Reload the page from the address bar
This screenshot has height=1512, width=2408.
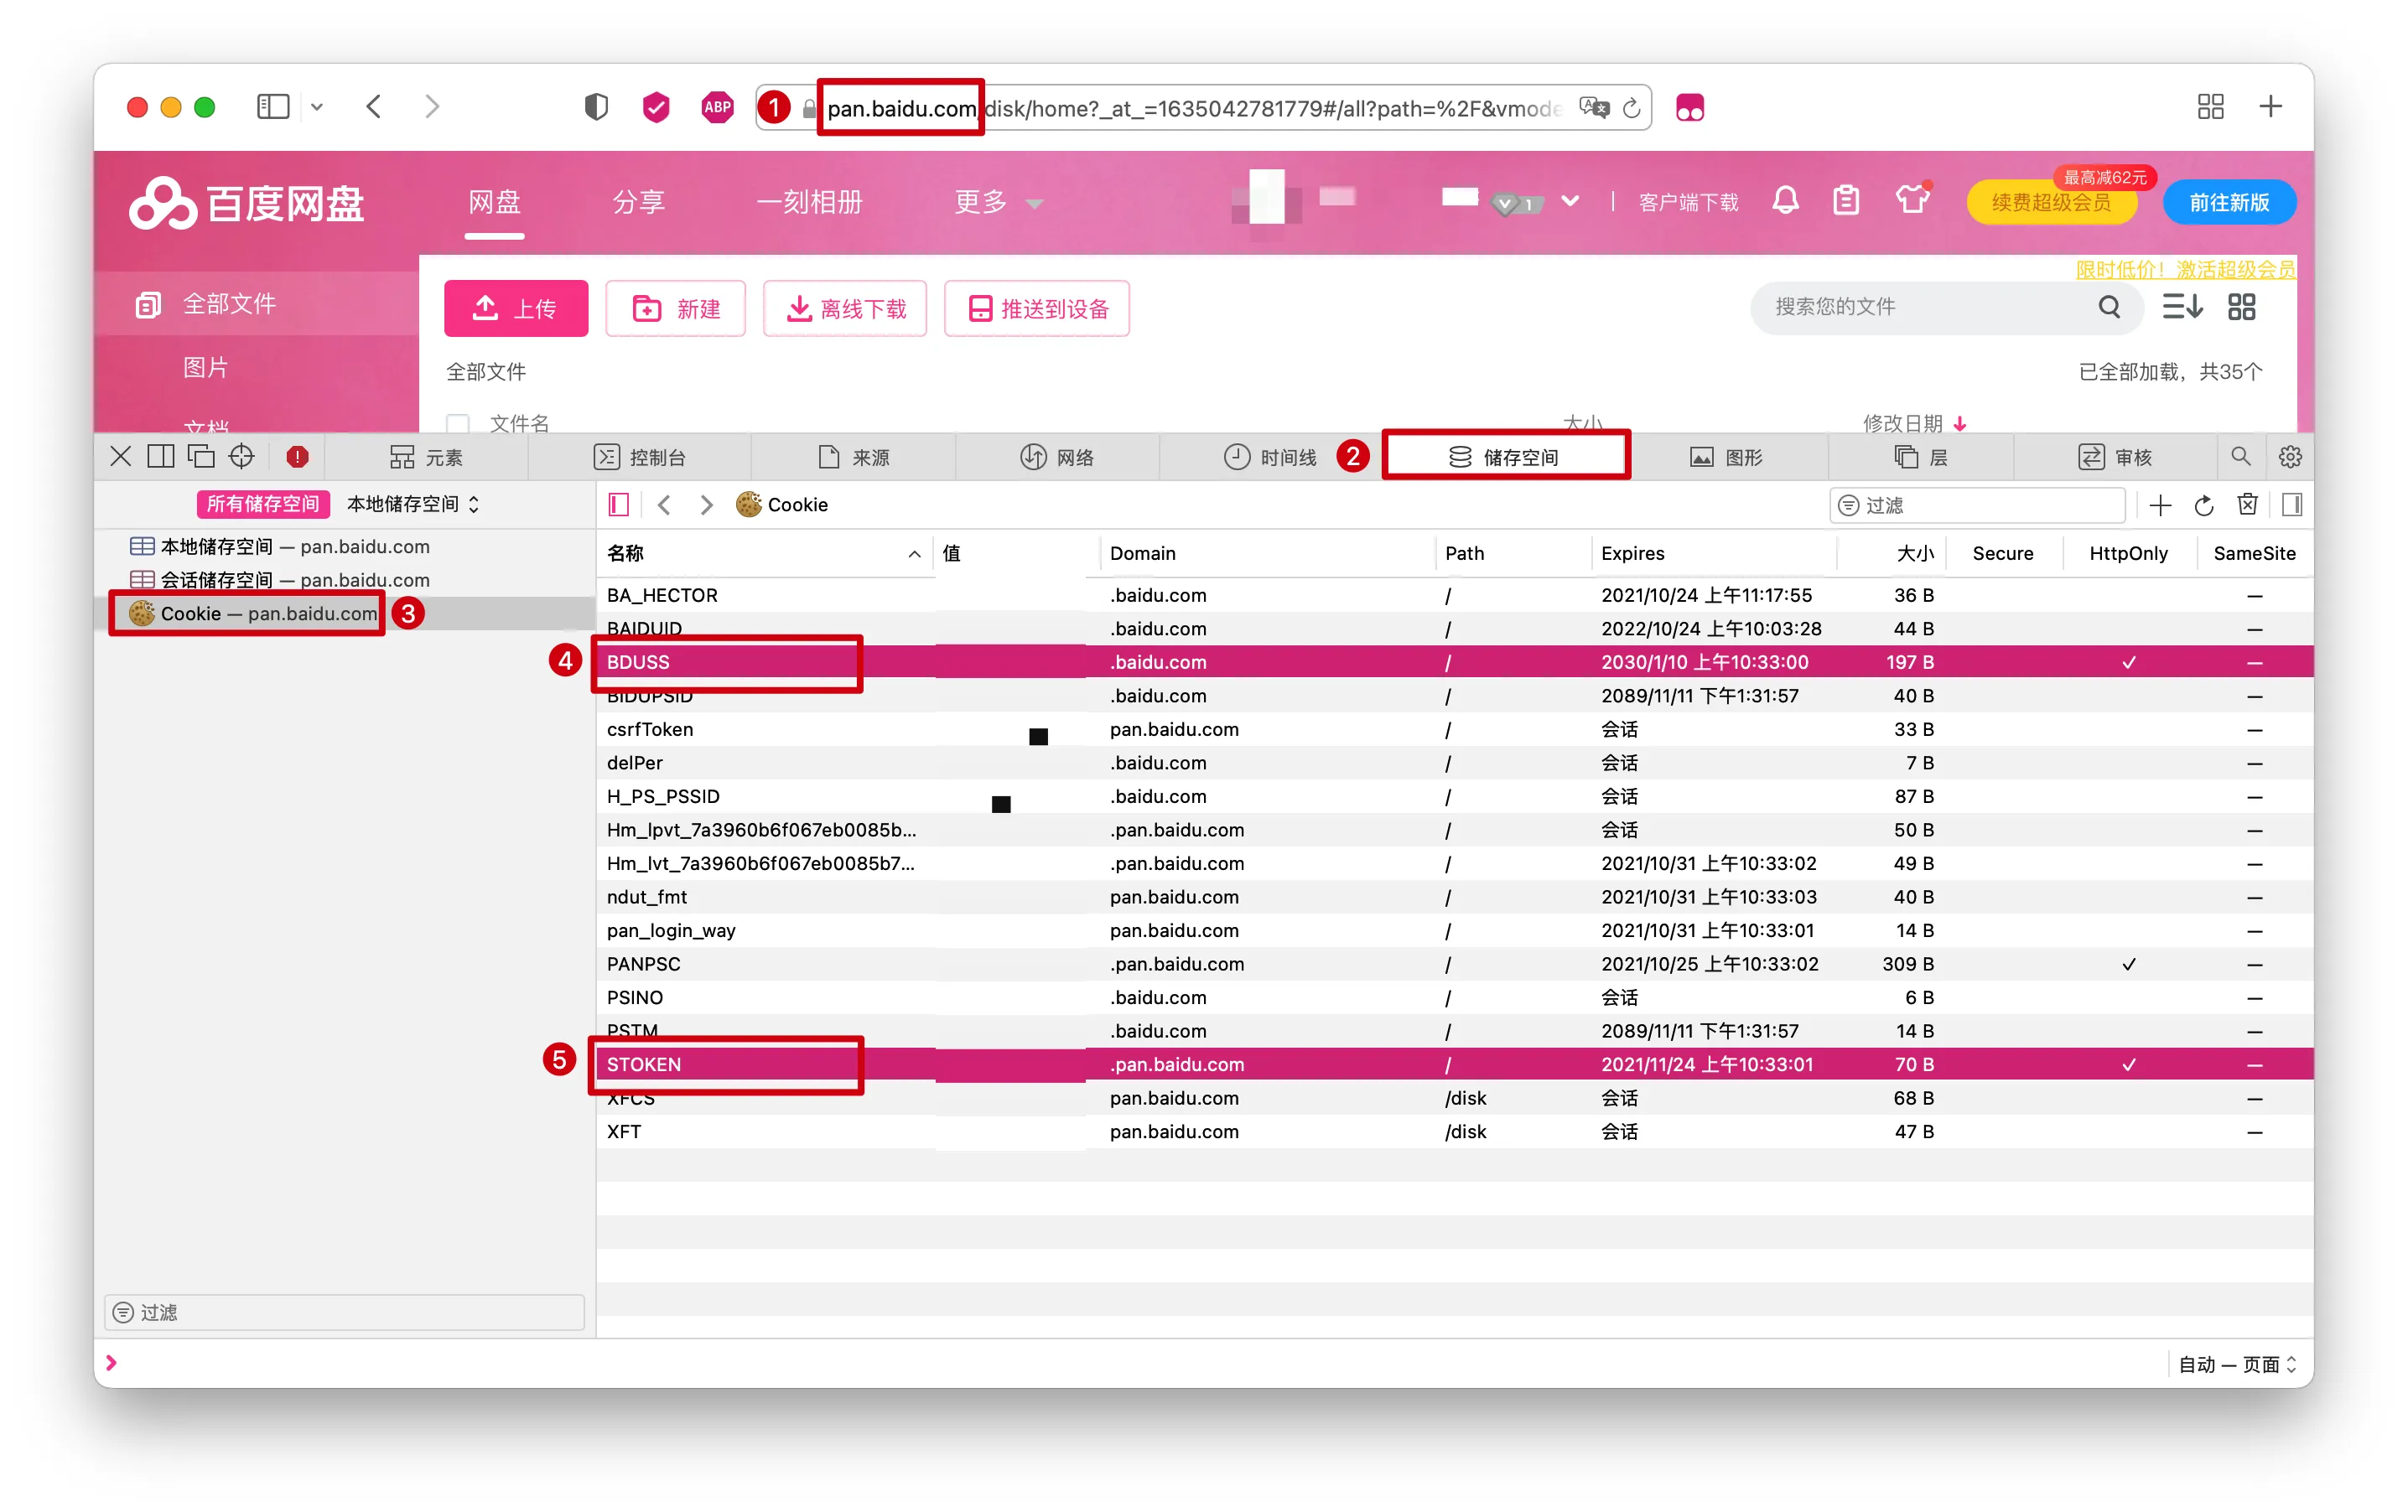(1631, 108)
